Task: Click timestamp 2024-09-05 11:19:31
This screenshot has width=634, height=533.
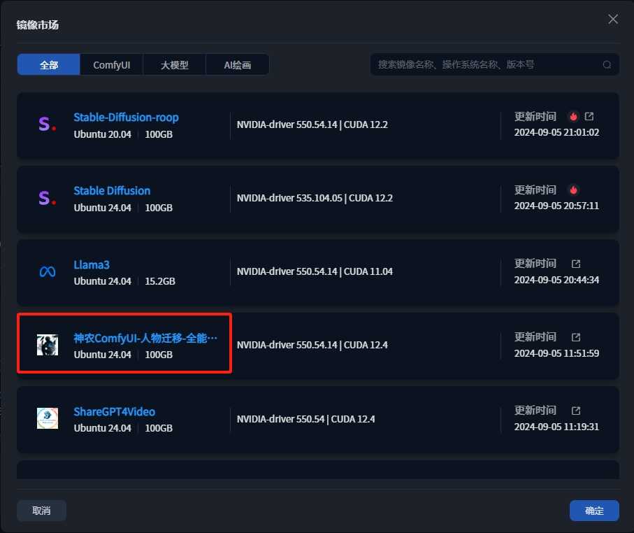Action: tap(556, 427)
